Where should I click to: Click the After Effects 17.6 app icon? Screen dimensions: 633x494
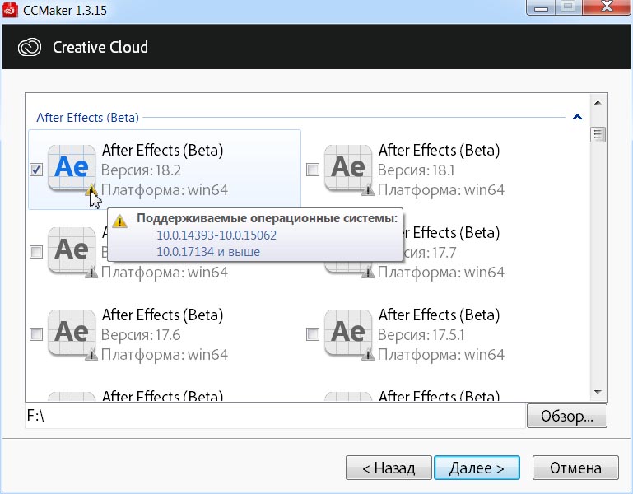tap(72, 333)
